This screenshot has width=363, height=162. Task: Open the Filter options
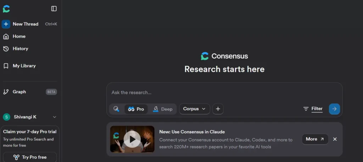click(313, 109)
